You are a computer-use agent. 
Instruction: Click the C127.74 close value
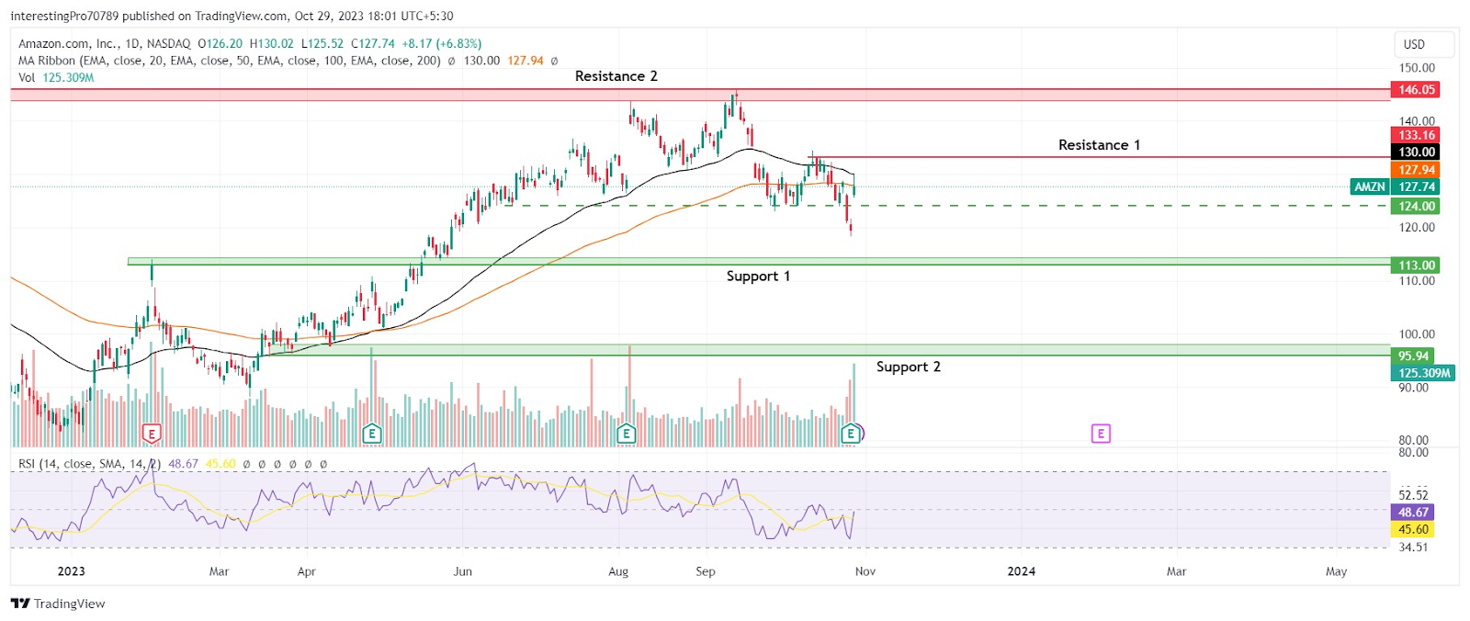(373, 43)
